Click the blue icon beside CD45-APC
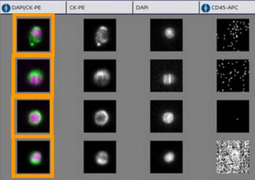This screenshot has height=180, width=255. (205, 7)
